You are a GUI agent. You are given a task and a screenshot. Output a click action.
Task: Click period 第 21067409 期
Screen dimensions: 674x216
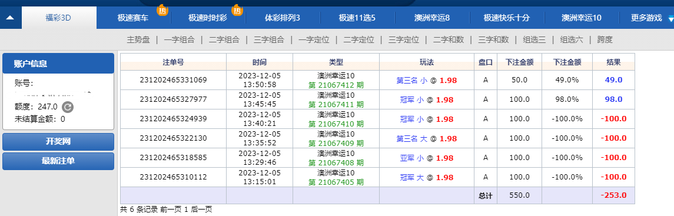click(336, 143)
